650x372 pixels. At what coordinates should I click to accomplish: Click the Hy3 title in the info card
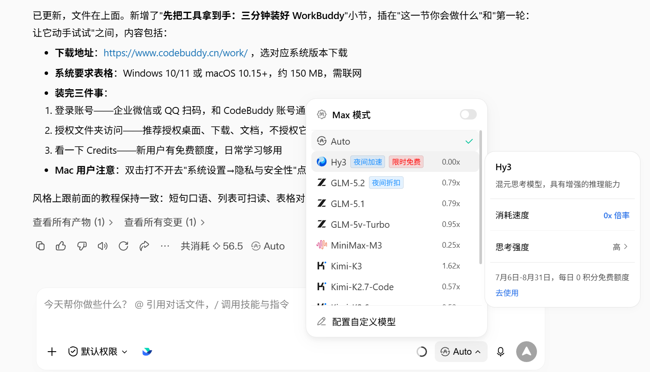coord(503,167)
